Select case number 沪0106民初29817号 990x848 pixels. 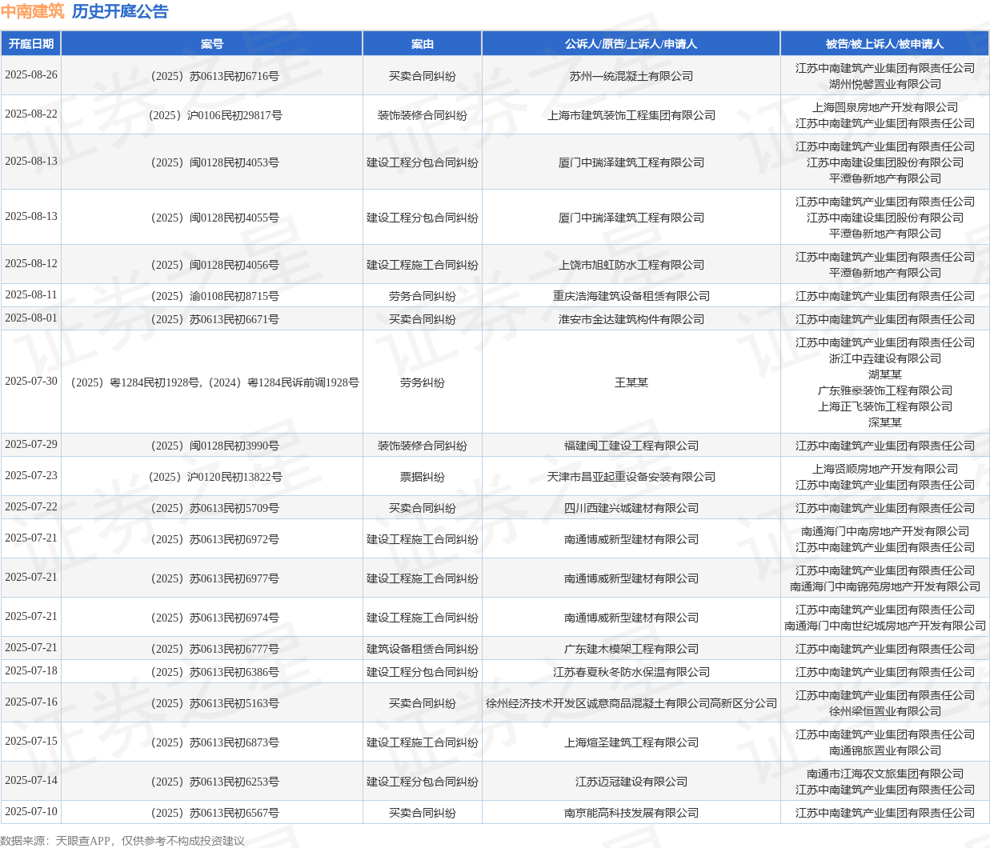[212, 115]
